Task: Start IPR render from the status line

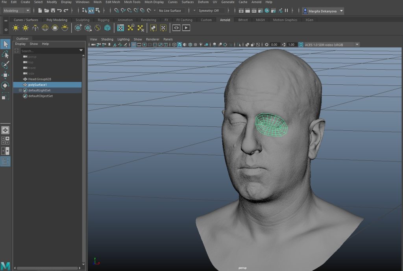Action: click(254, 11)
